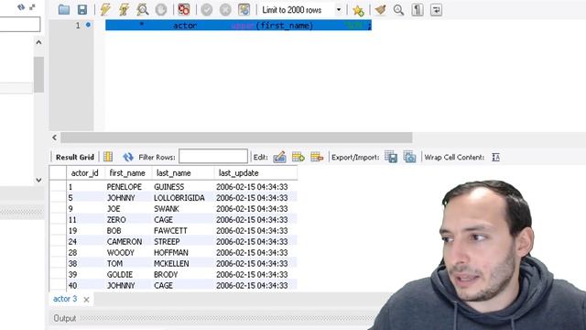Select the cell HOFFMAN
The height and width of the screenshot is (330, 586).
click(171, 253)
